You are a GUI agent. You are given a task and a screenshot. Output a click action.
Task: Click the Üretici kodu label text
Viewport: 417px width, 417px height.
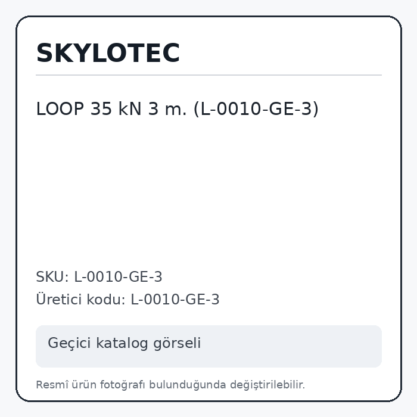pos(80,299)
